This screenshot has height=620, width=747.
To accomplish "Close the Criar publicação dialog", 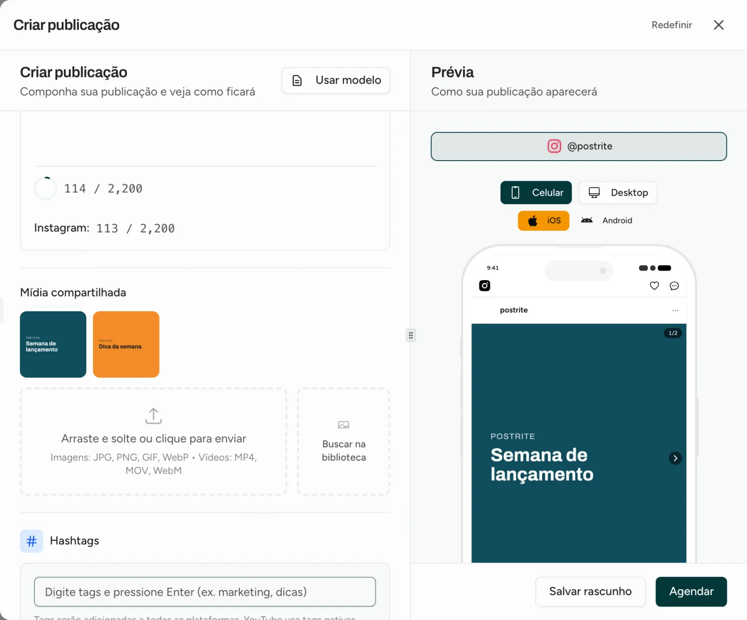I will pyautogui.click(x=719, y=25).
